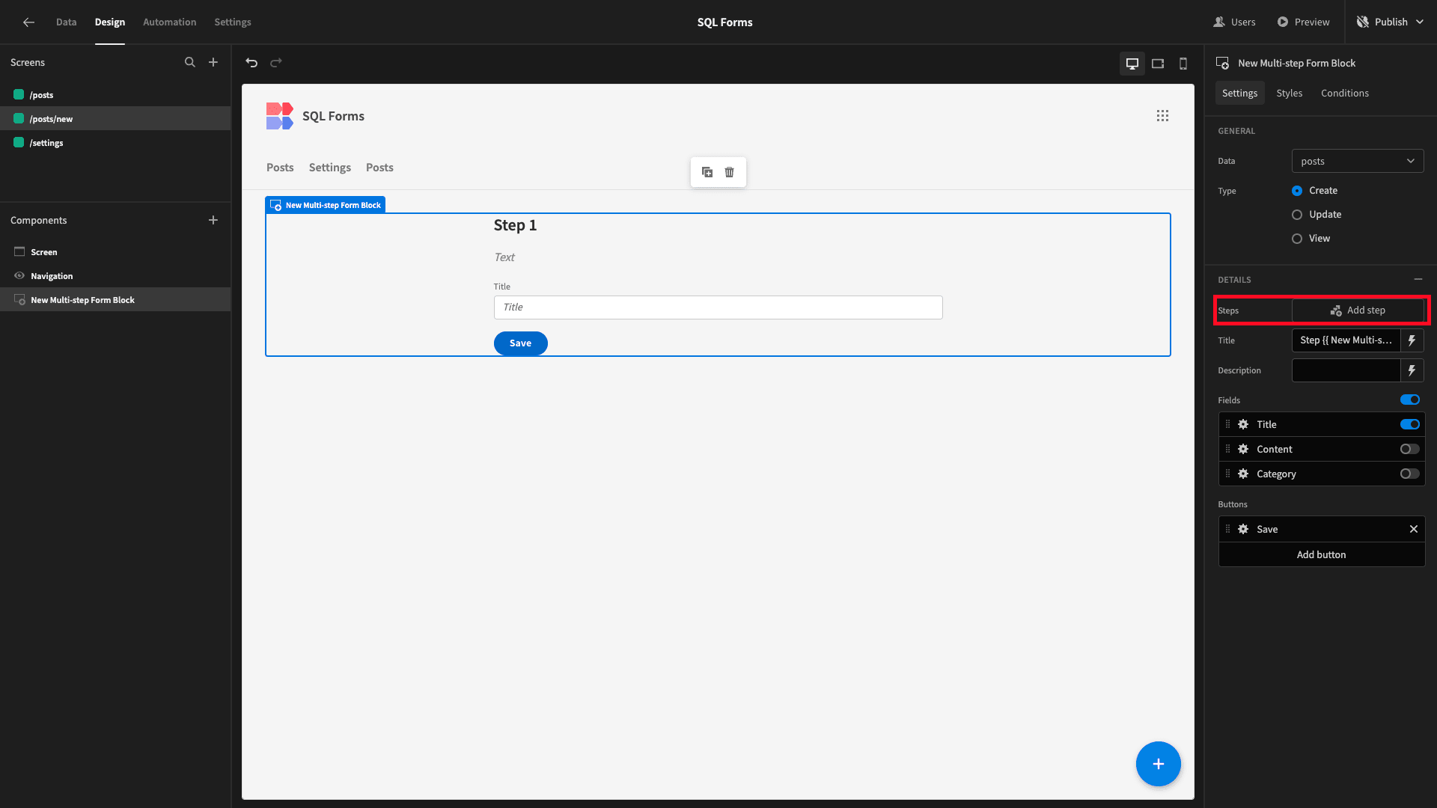Switch to tablet view icon

[1158, 62]
